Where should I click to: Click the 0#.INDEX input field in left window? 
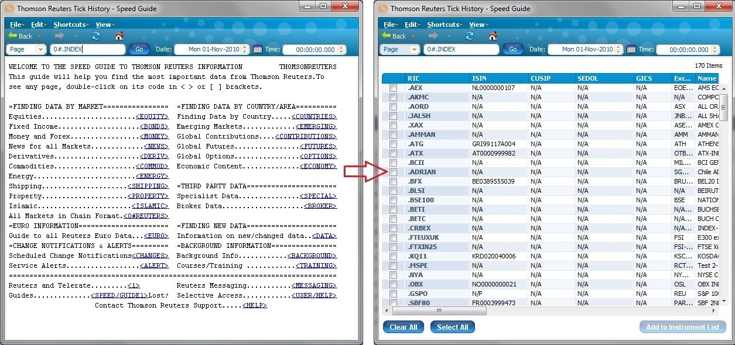click(88, 50)
